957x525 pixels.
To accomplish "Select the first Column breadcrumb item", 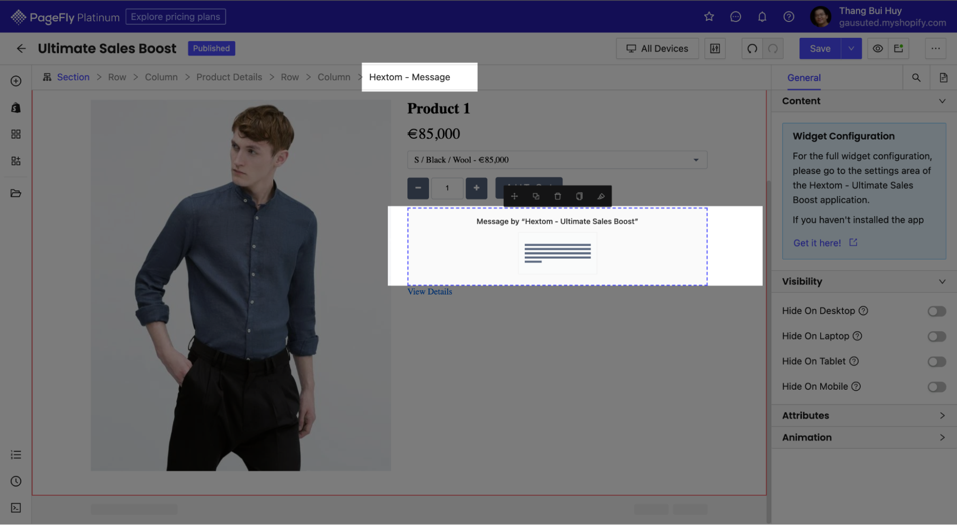I will pos(161,77).
